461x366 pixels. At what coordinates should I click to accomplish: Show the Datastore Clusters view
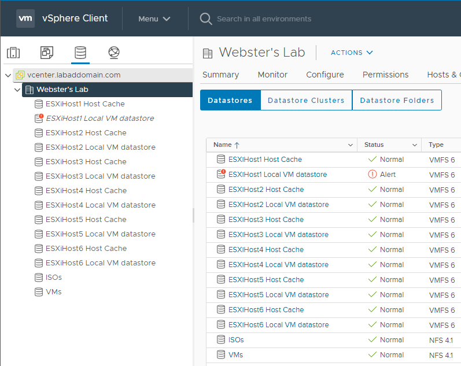[306, 100]
